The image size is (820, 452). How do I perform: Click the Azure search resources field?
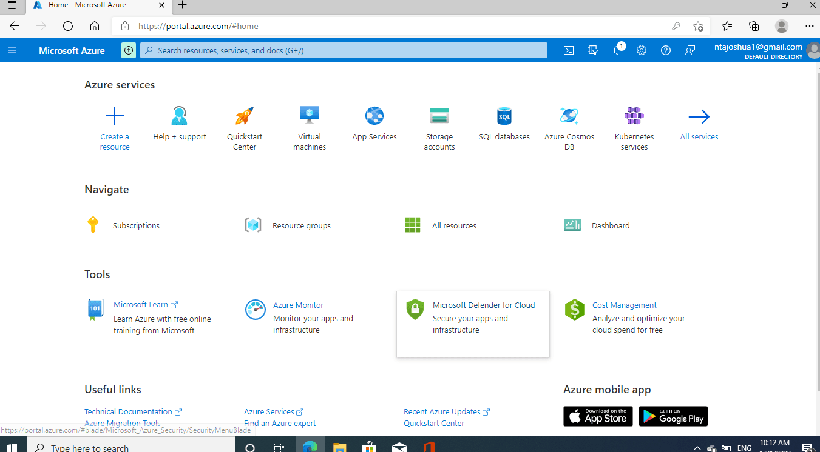(344, 50)
